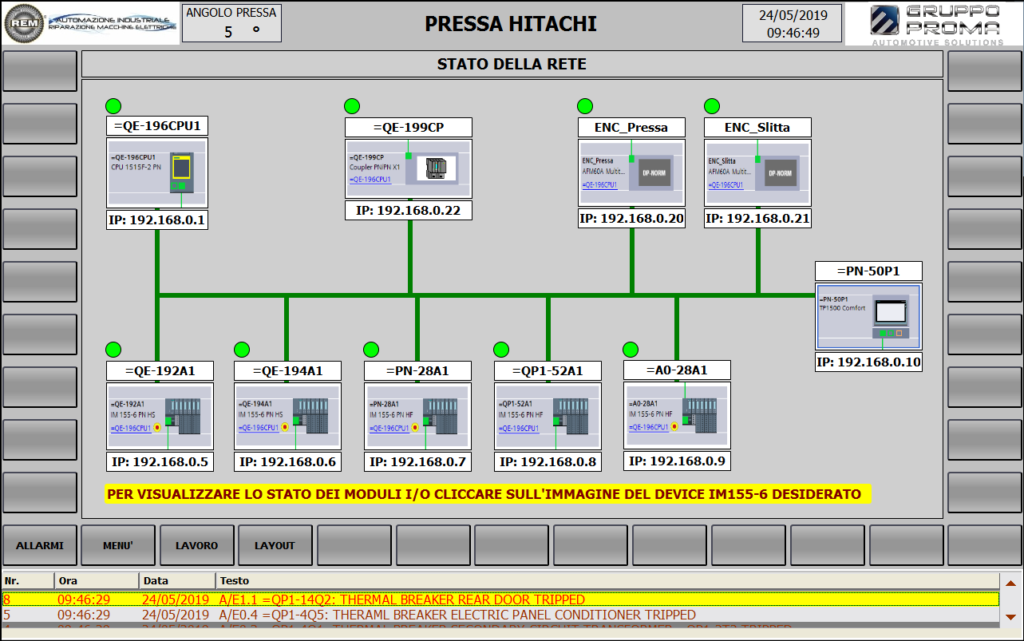The image size is (1024, 641).
Task: Click the IP: 192.168.0.10 label
Action: [x=868, y=362]
